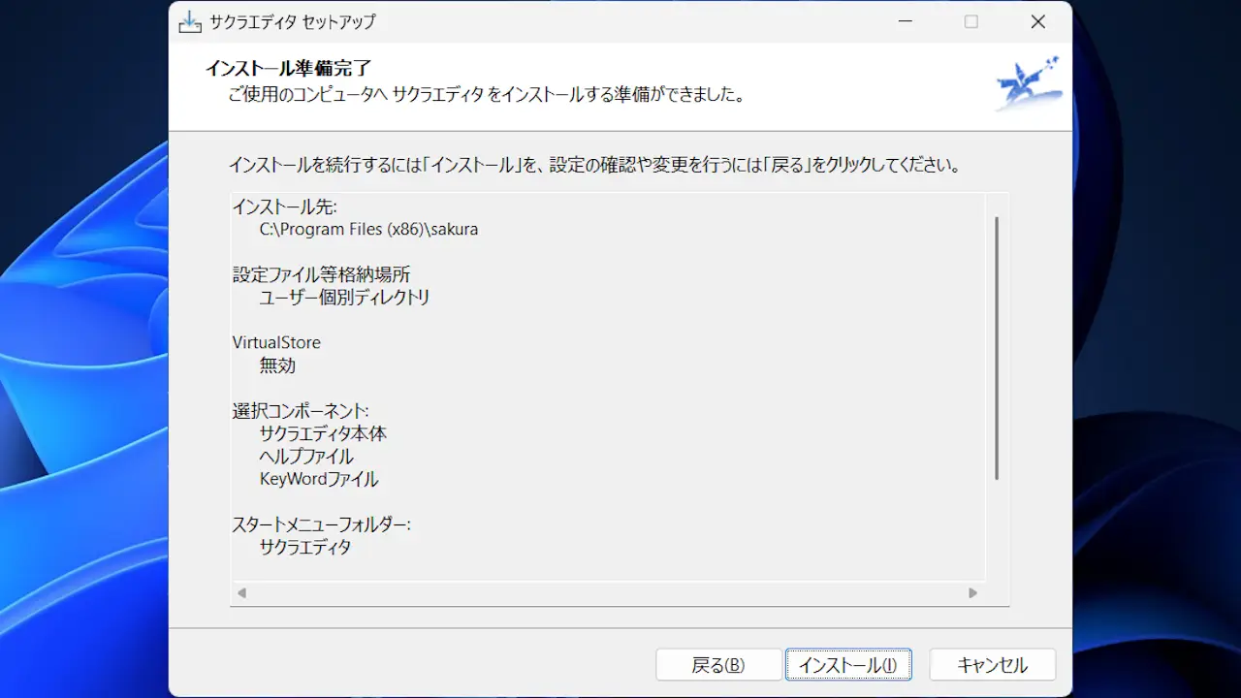
Task: Click the VirtualStore line
Action: 276,342
